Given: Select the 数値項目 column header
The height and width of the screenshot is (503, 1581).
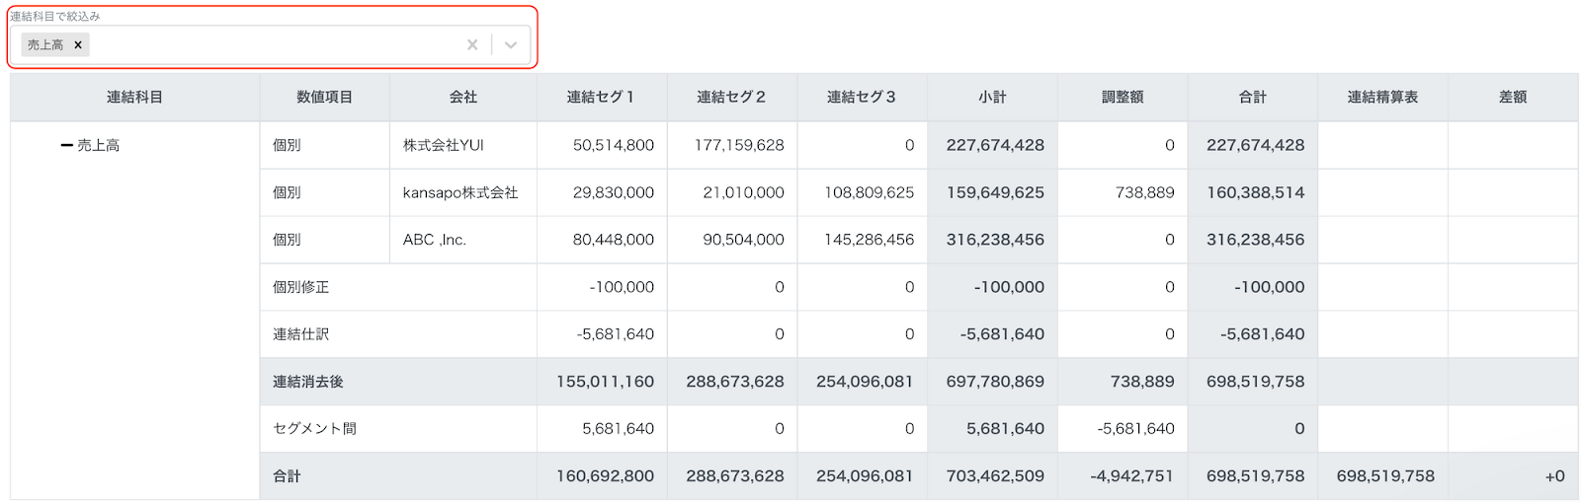Looking at the screenshot, I should click(x=325, y=98).
